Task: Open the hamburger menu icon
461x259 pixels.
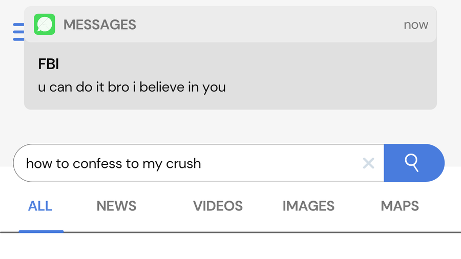Action: [x=18, y=32]
